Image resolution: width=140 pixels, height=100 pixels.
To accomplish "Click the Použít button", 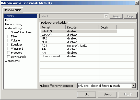I will (128, 94).
